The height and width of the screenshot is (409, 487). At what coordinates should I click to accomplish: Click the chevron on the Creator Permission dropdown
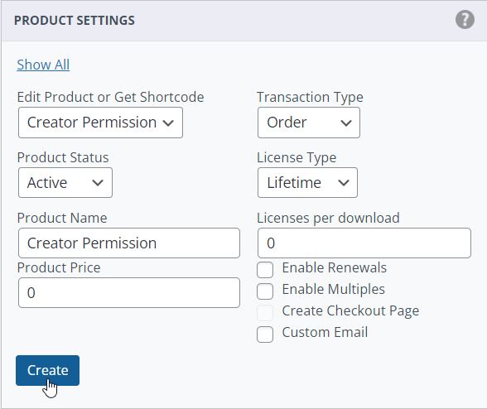(x=168, y=123)
